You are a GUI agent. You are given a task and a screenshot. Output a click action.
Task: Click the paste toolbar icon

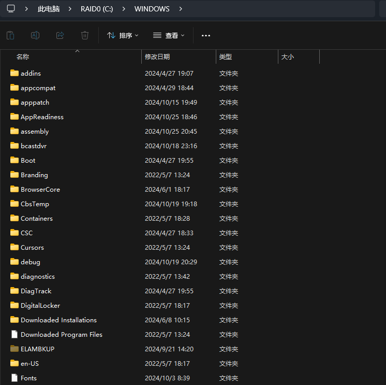(x=10, y=35)
